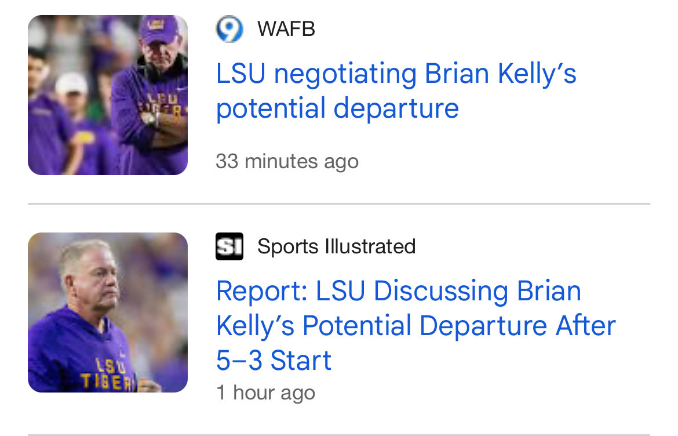Open the WAFB article thumbnail of coach in purple cap
The width and height of the screenshot is (678, 436).
[x=108, y=95]
